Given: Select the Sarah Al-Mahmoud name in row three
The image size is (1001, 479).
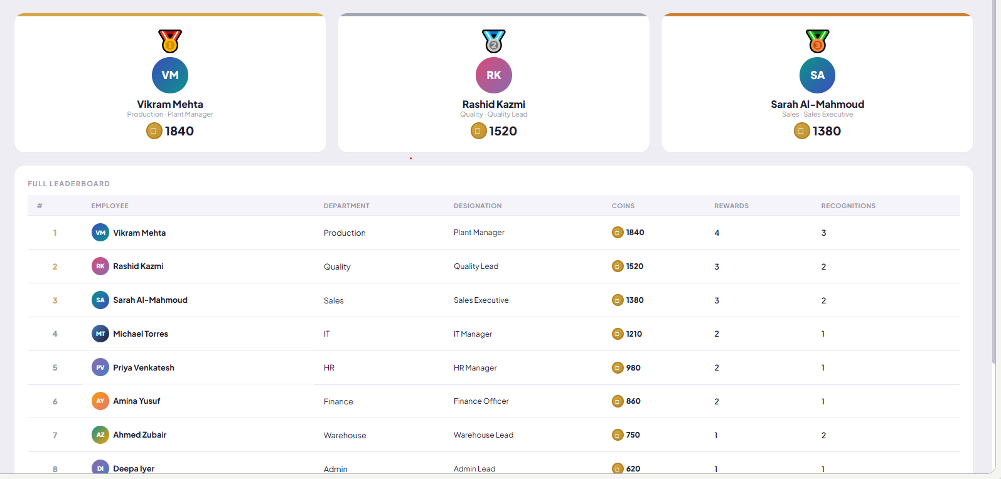Looking at the screenshot, I should (150, 300).
